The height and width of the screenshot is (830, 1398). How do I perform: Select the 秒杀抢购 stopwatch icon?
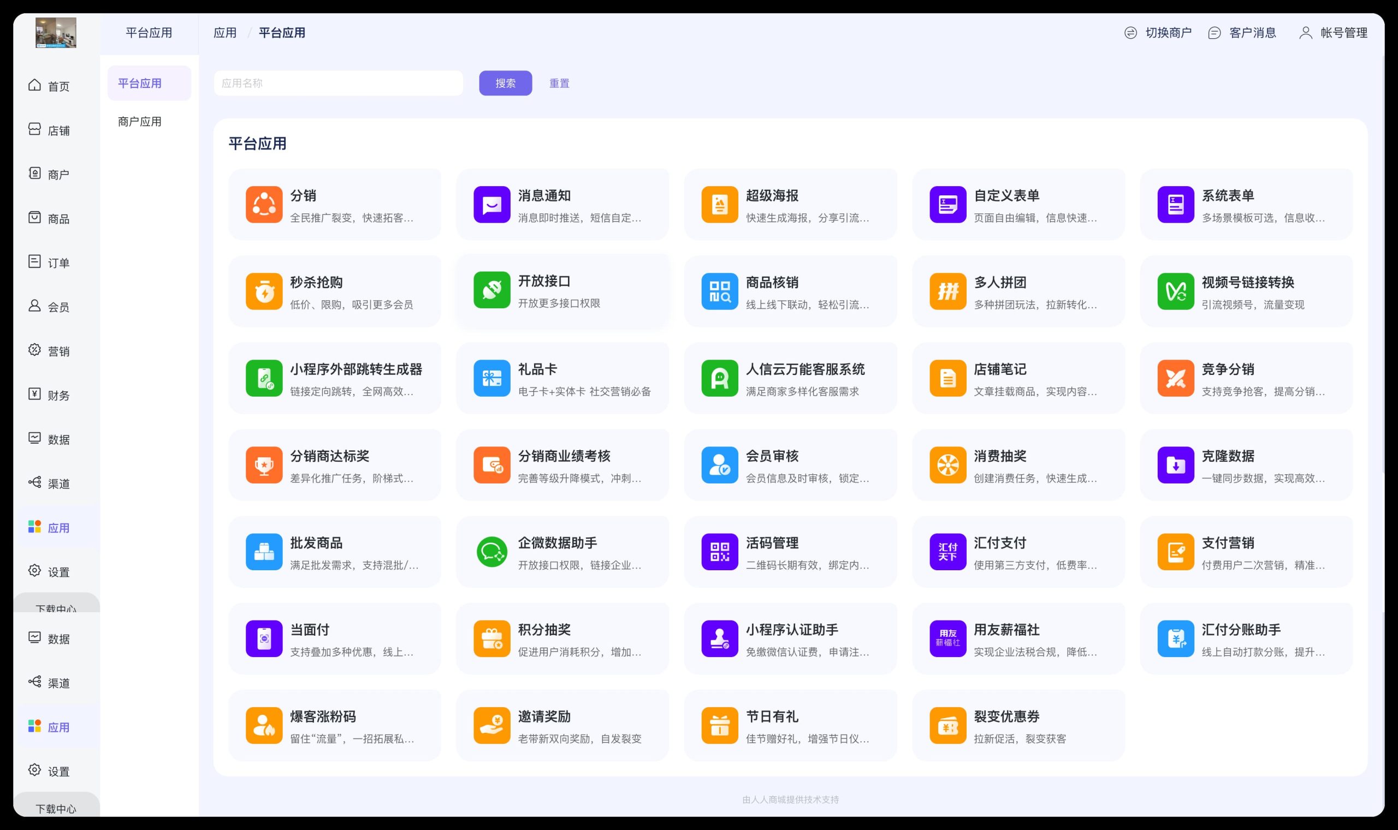pyautogui.click(x=264, y=291)
